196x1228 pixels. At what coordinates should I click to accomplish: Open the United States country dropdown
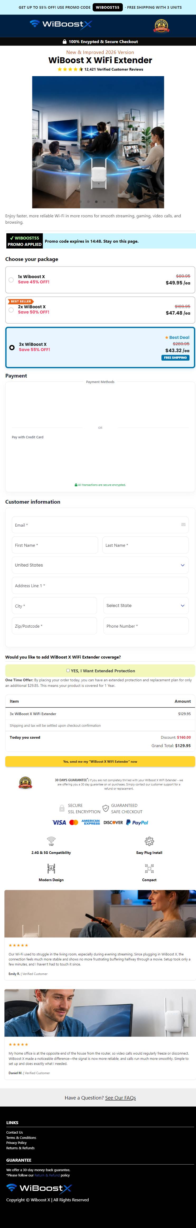tap(100, 565)
